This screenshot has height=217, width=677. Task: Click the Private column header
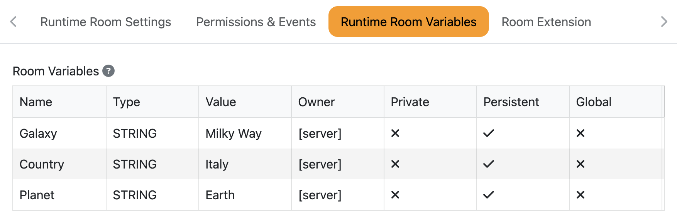(430, 102)
